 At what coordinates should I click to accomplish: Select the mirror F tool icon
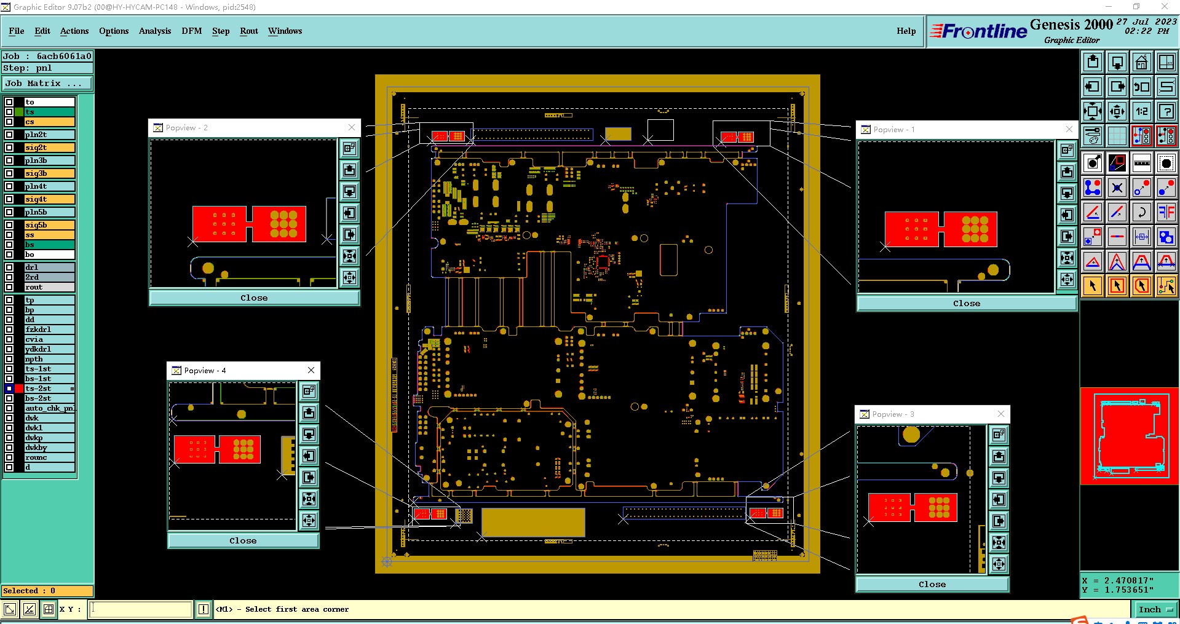click(1166, 212)
